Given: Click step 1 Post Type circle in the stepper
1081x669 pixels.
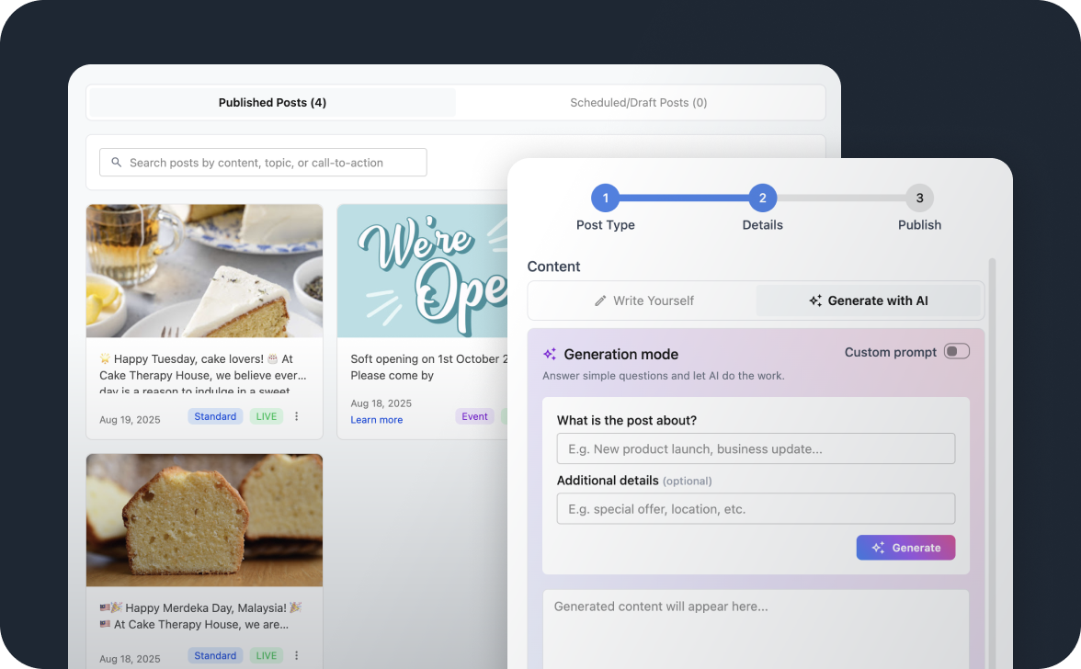Looking at the screenshot, I should [605, 198].
